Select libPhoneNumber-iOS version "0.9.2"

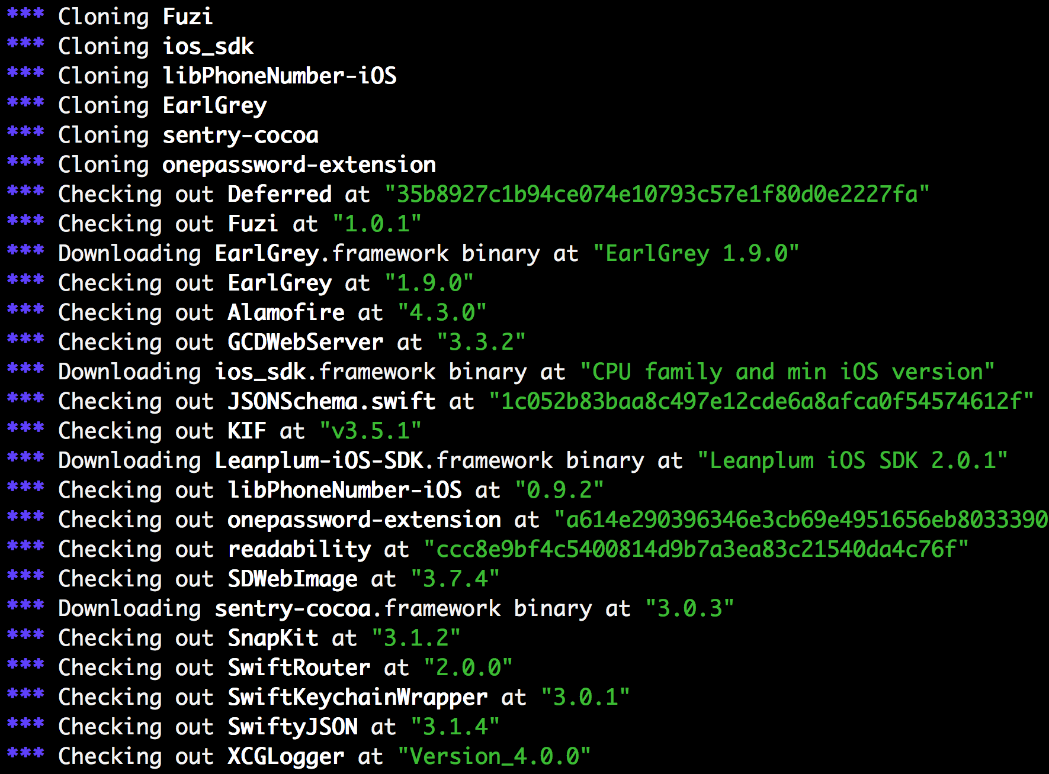pos(559,490)
